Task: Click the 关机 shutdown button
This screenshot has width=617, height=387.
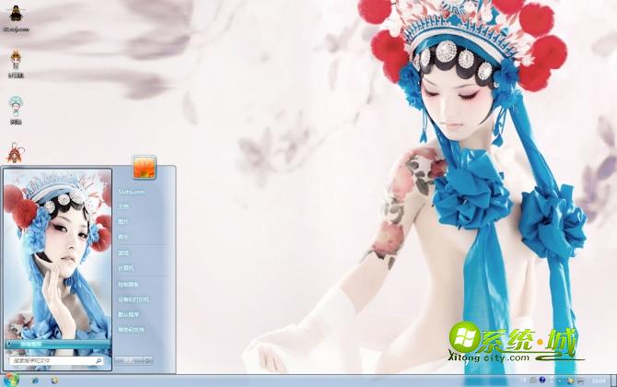Action: [129, 360]
